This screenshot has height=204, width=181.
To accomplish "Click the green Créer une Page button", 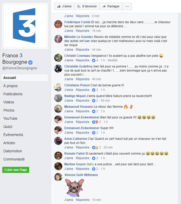I will [16, 170].
